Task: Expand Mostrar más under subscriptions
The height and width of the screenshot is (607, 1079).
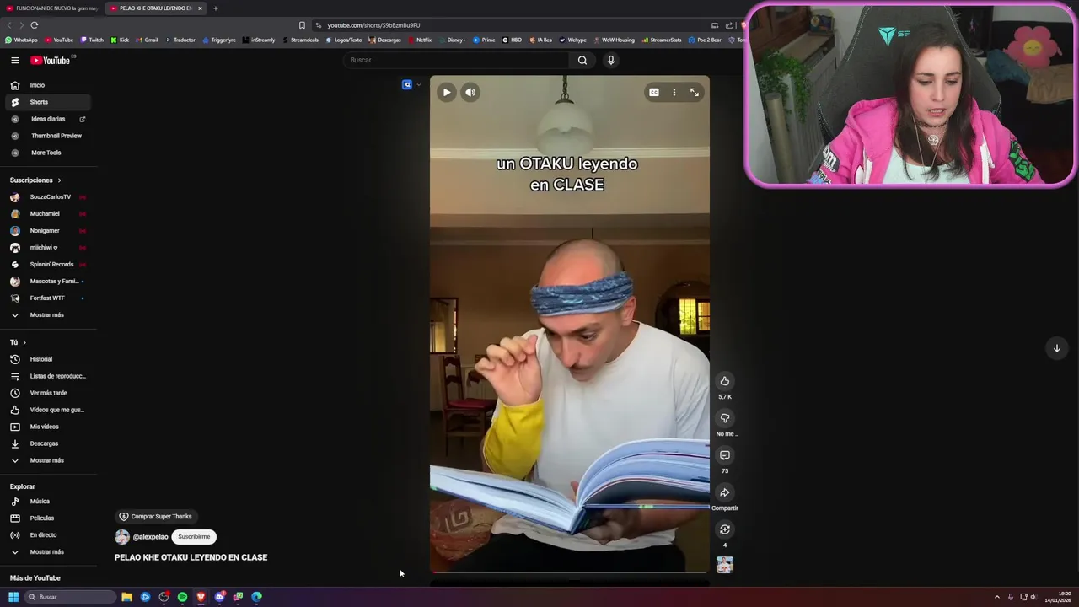Action: (47, 315)
